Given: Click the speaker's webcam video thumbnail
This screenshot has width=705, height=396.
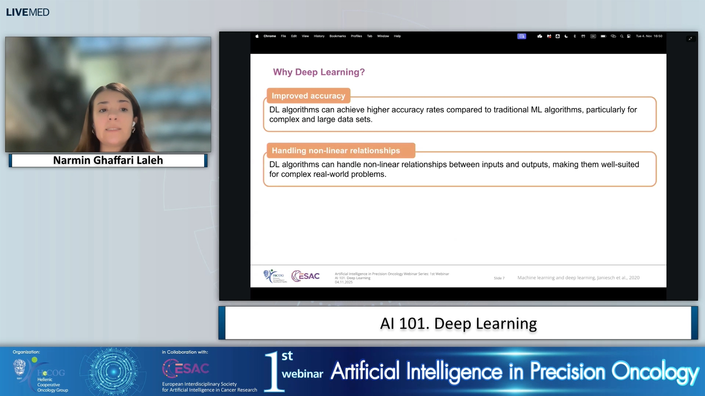Looking at the screenshot, I should click(108, 94).
